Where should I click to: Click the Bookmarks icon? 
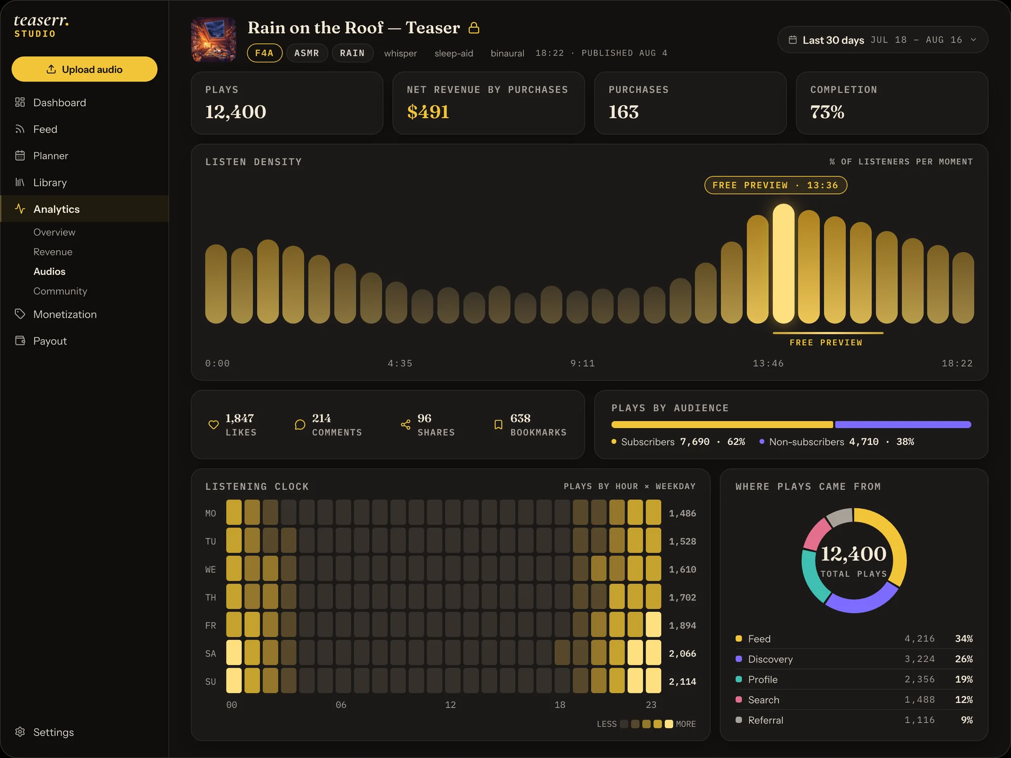coord(498,425)
